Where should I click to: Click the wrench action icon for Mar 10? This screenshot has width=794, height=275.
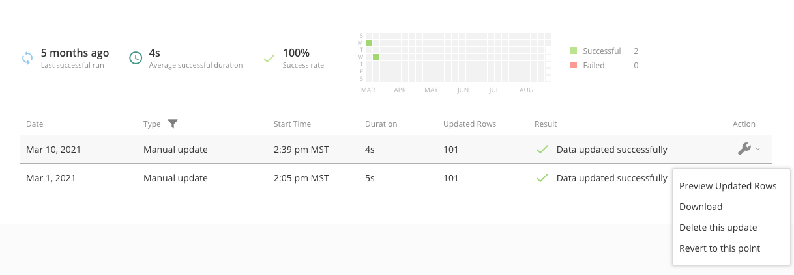click(x=744, y=149)
